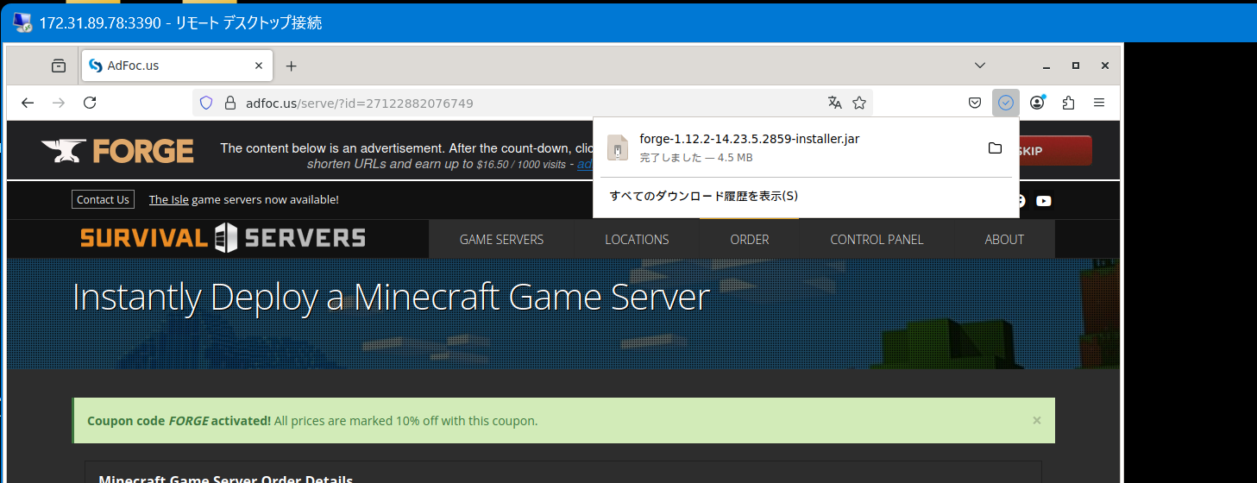Click すべてのダウンロード履歴を表示 entry
The width and height of the screenshot is (1257, 483).
704,196
